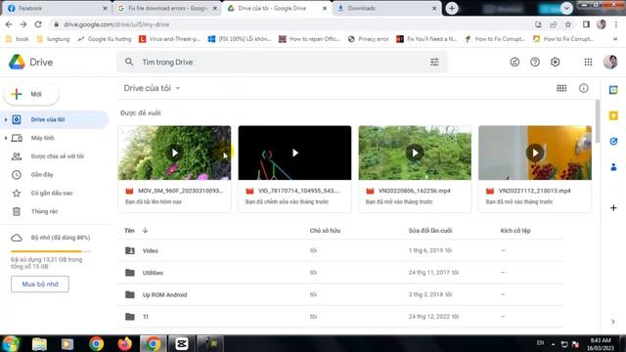Click the offline ready status icon
Image resolution: width=626 pixels, height=352 pixels.
pyautogui.click(x=514, y=62)
